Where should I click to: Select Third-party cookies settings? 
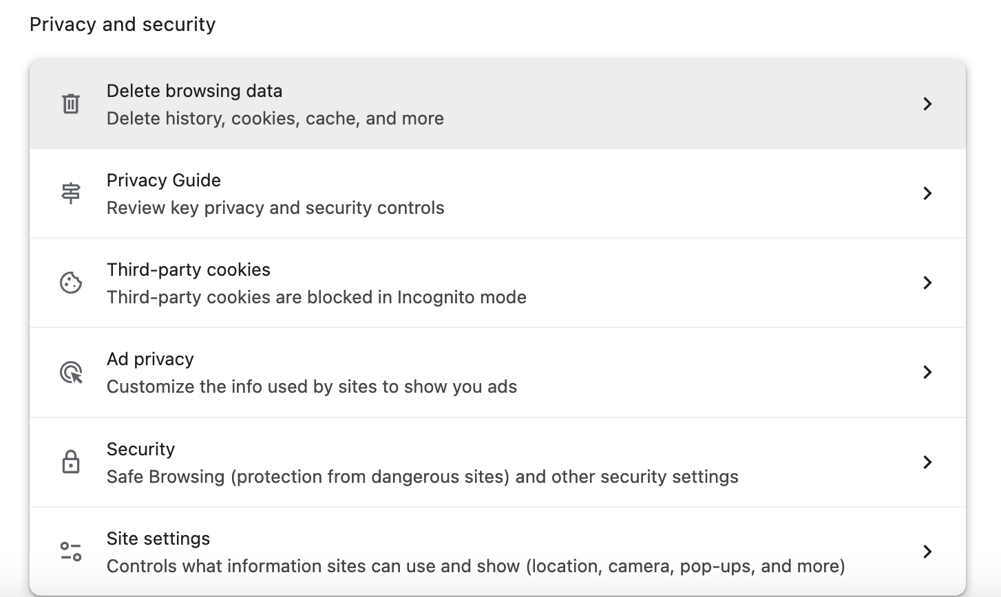pos(482,283)
